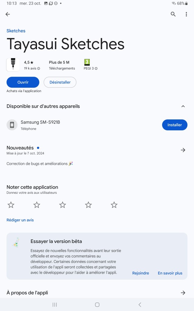Tap the back arrow icon
This screenshot has width=194, height=311.
pos(8,14)
